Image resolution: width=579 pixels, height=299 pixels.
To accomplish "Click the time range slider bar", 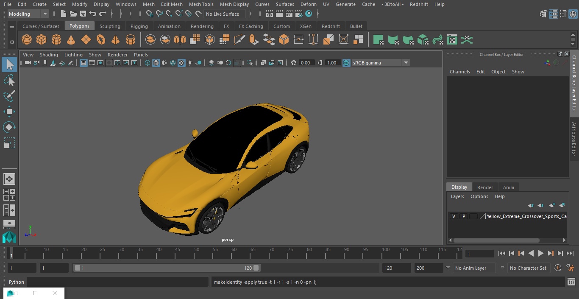I will pyautogui.click(x=167, y=268).
